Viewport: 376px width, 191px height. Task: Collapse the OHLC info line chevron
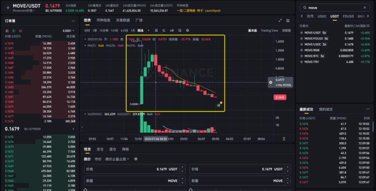[x=85, y=39]
